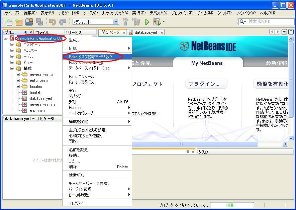Viewport: 296px width, 210px height.
Task: Undo the last action via toolbar
Action: 53,22
